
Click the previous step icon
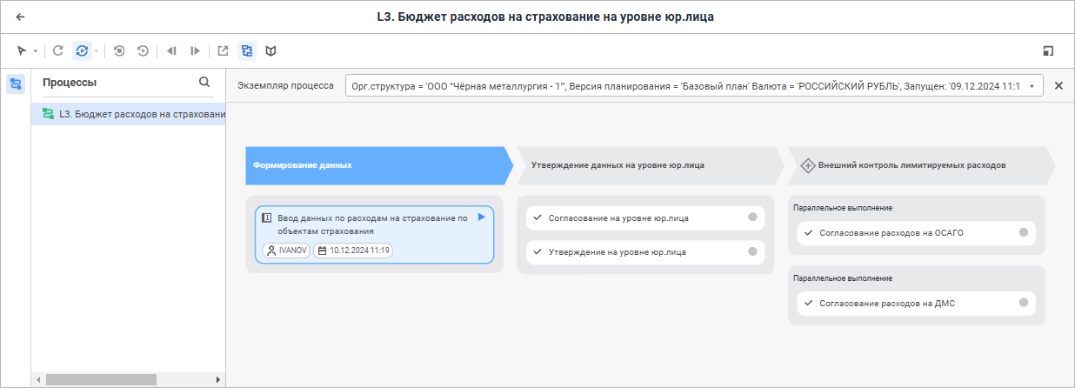point(171,51)
